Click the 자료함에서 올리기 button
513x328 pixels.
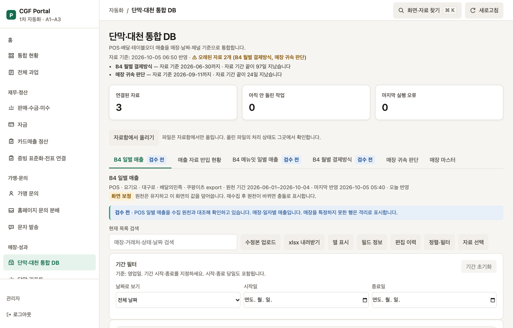(x=134, y=137)
